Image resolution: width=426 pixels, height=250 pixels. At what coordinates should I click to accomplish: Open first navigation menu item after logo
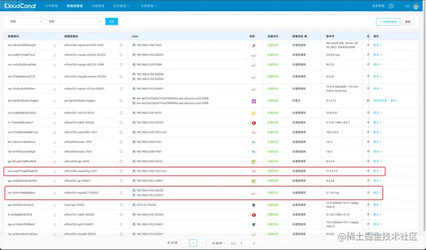(52, 6)
